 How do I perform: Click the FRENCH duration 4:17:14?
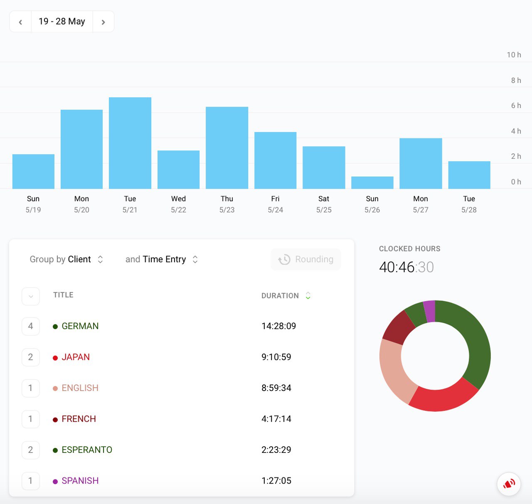click(276, 419)
